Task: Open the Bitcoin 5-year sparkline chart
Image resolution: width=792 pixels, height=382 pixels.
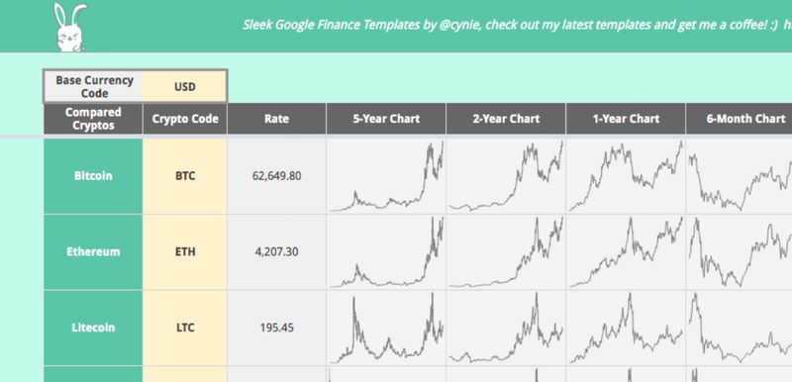Action: tap(386, 176)
